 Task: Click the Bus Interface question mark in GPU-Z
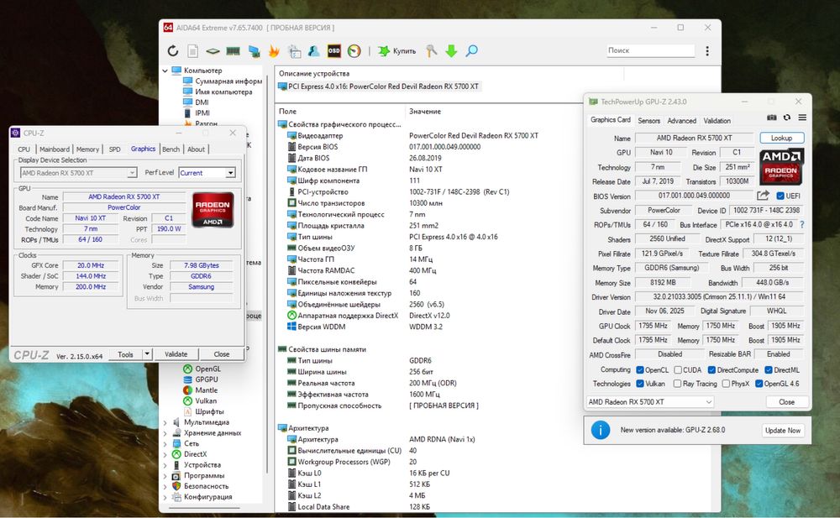(802, 225)
